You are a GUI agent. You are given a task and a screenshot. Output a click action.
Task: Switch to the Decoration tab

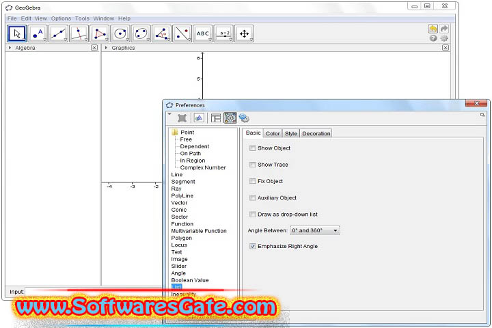tap(316, 133)
